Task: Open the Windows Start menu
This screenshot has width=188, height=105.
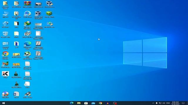Action: click(4, 103)
